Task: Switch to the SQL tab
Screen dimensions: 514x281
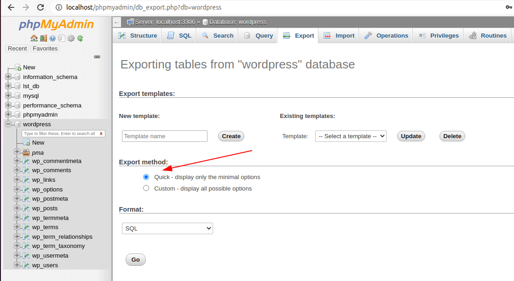Action: click(179, 36)
